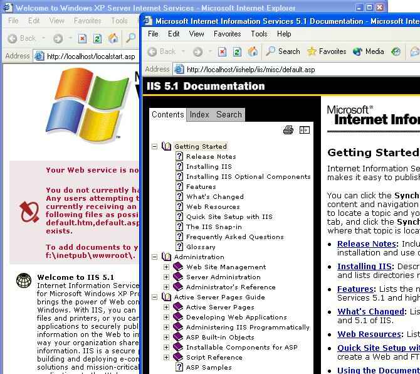Expand ASP Built-in Objects node
This screenshot has height=374, width=420.
click(x=166, y=337)
